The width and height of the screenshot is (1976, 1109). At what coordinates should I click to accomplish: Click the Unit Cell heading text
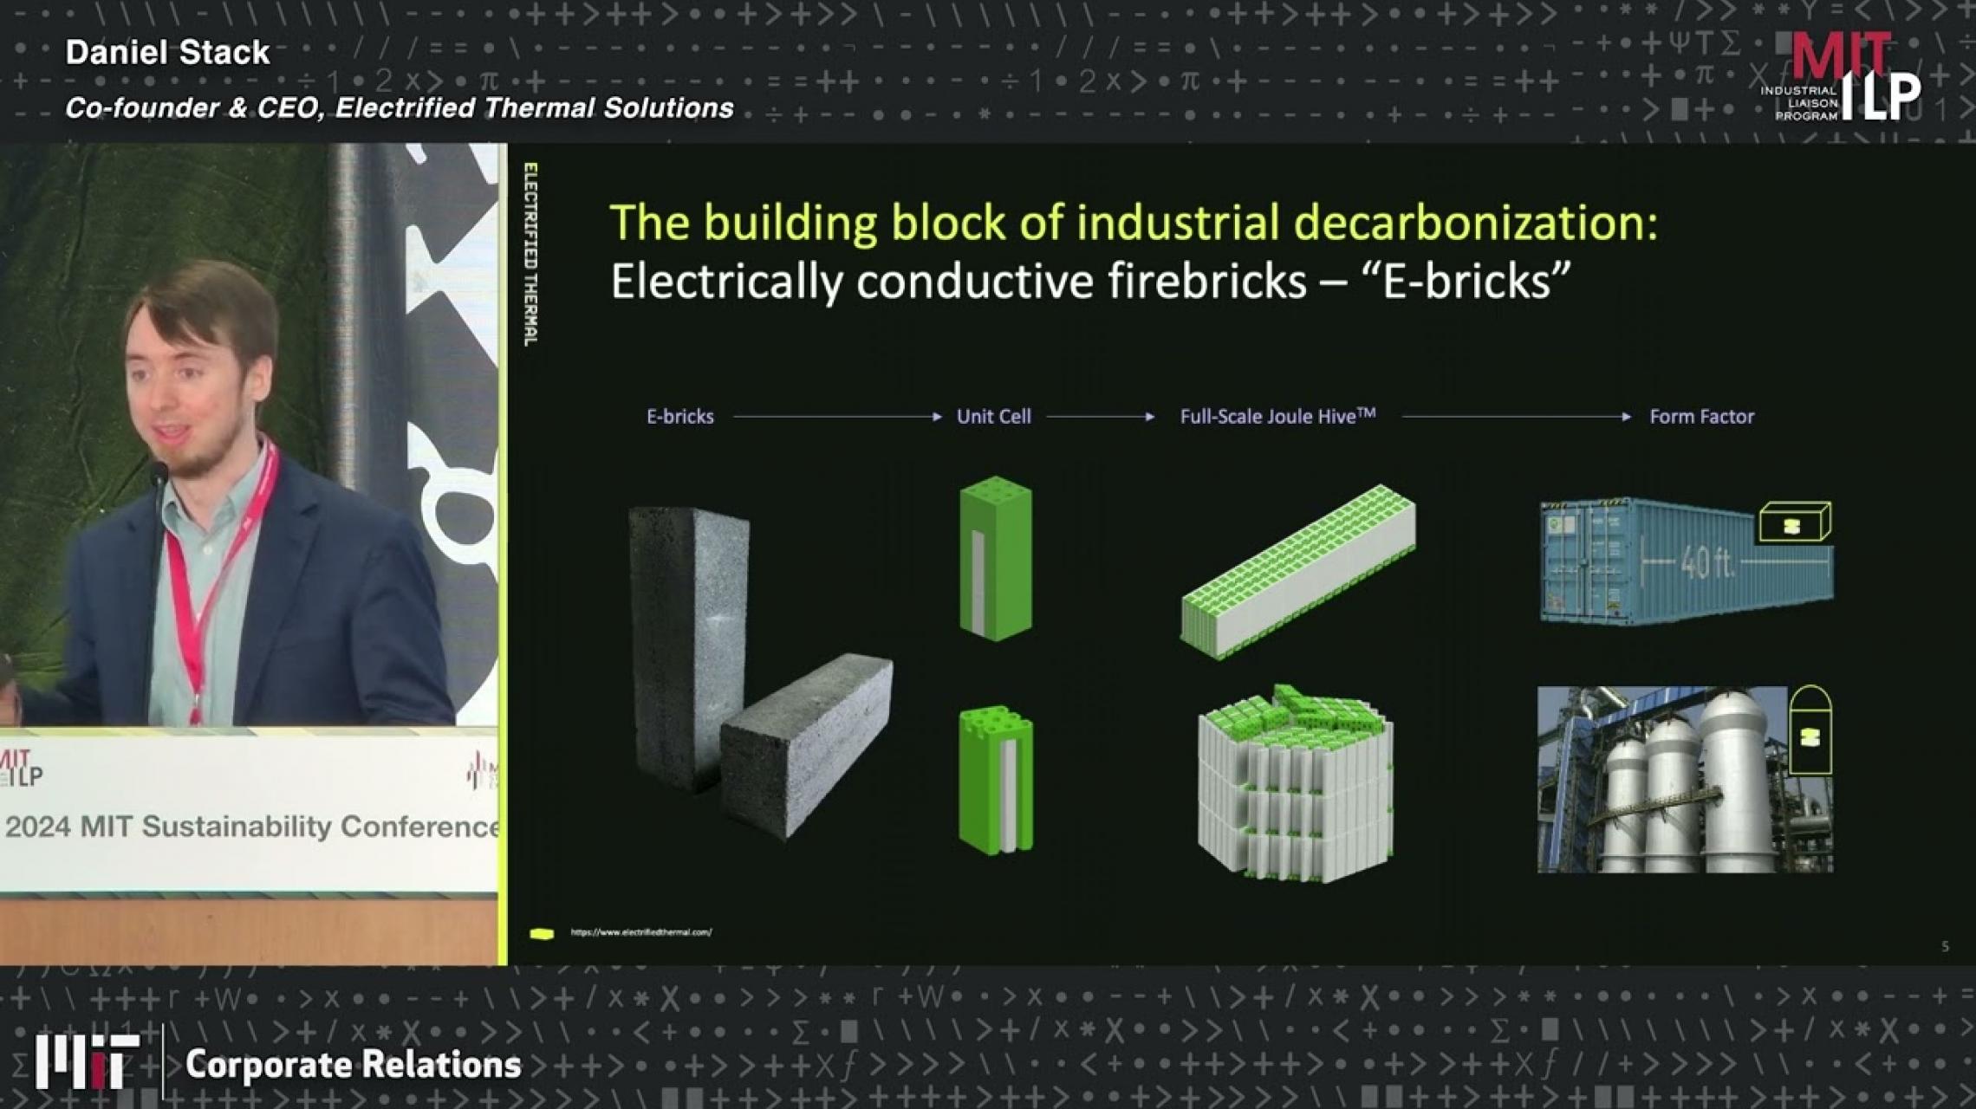click(x=993, y=417)
